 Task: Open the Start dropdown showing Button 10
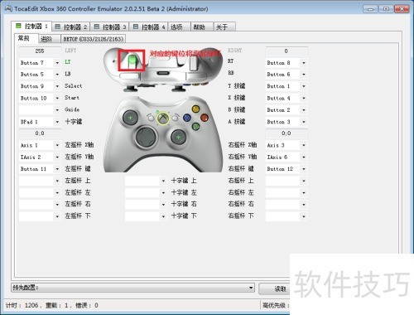40,98
